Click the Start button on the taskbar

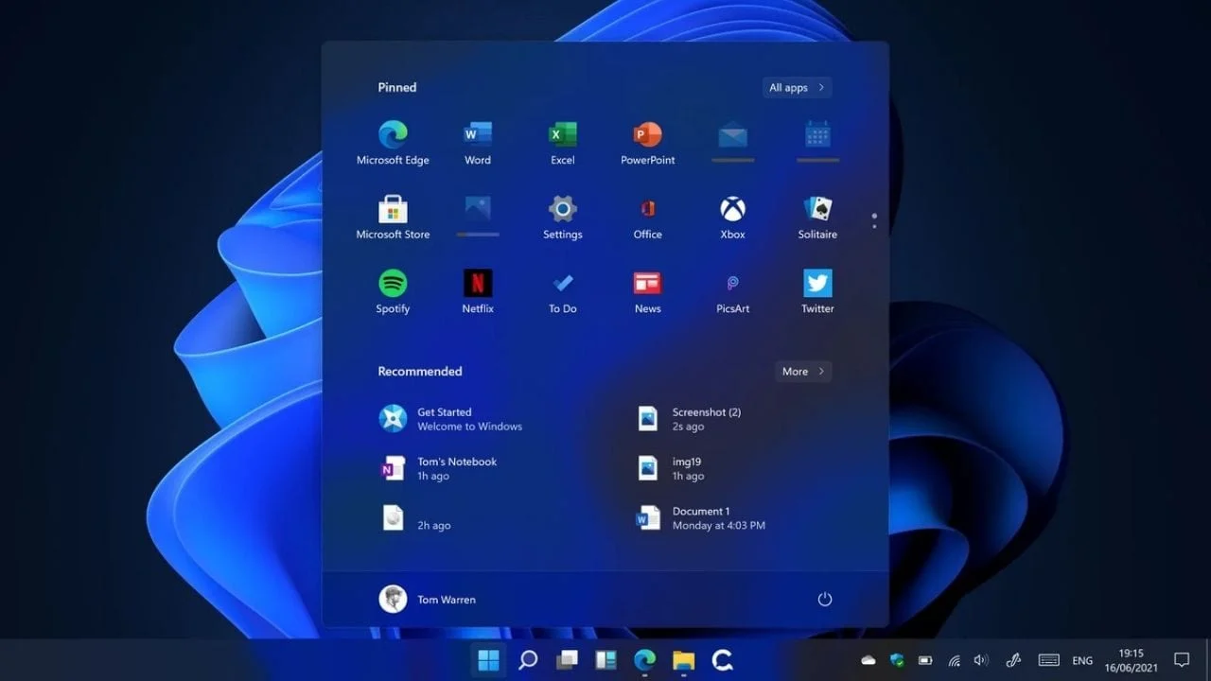tap(489, 660)
